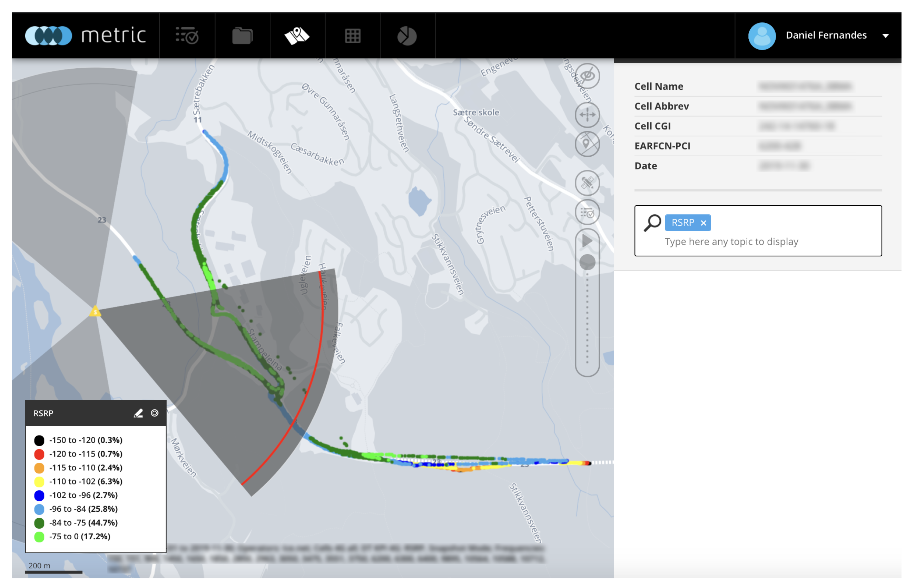Click the -84 to -75 dark green swatch
The image size is (916, 588).
point(39,523)
